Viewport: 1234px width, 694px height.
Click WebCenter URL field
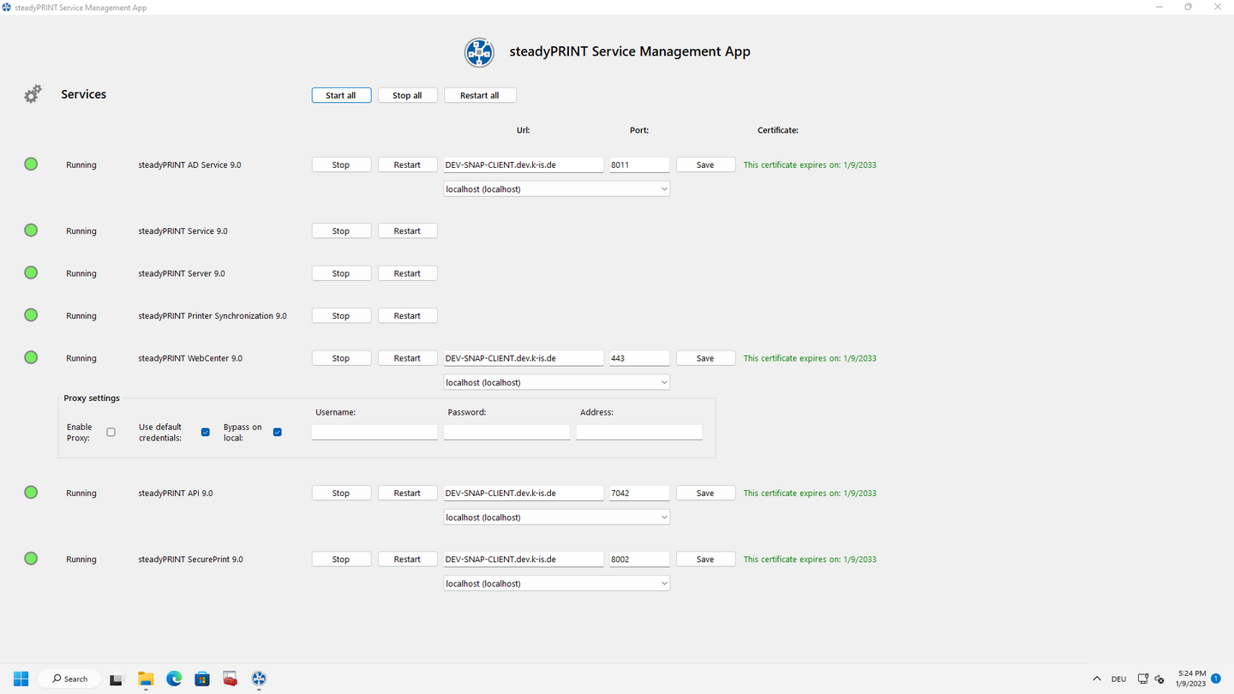coord(524,358)
